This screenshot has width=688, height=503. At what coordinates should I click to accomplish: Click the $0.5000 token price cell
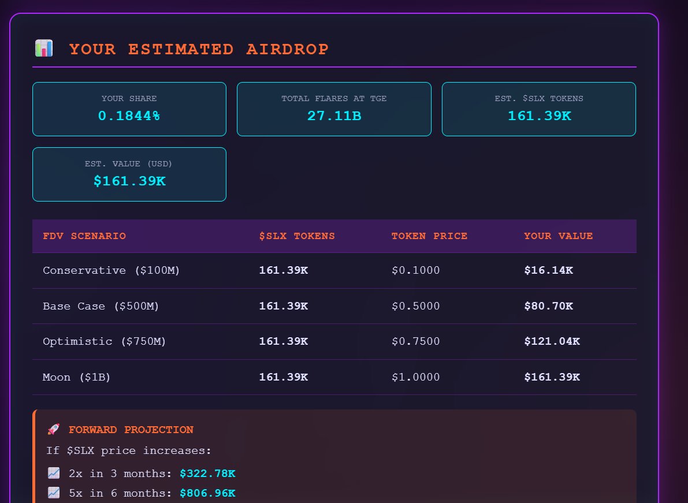[415, 306]
